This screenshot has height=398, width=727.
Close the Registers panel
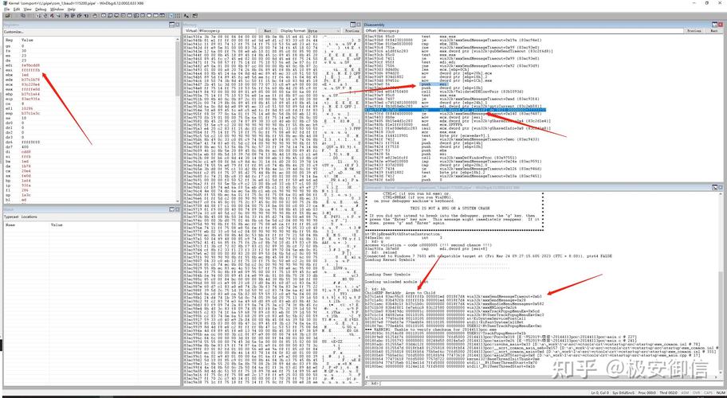point(177,25)
